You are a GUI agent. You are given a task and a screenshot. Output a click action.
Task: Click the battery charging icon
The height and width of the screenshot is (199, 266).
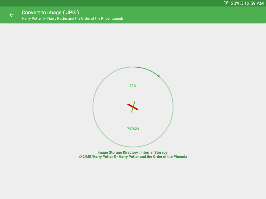click(x=242, y=3)
